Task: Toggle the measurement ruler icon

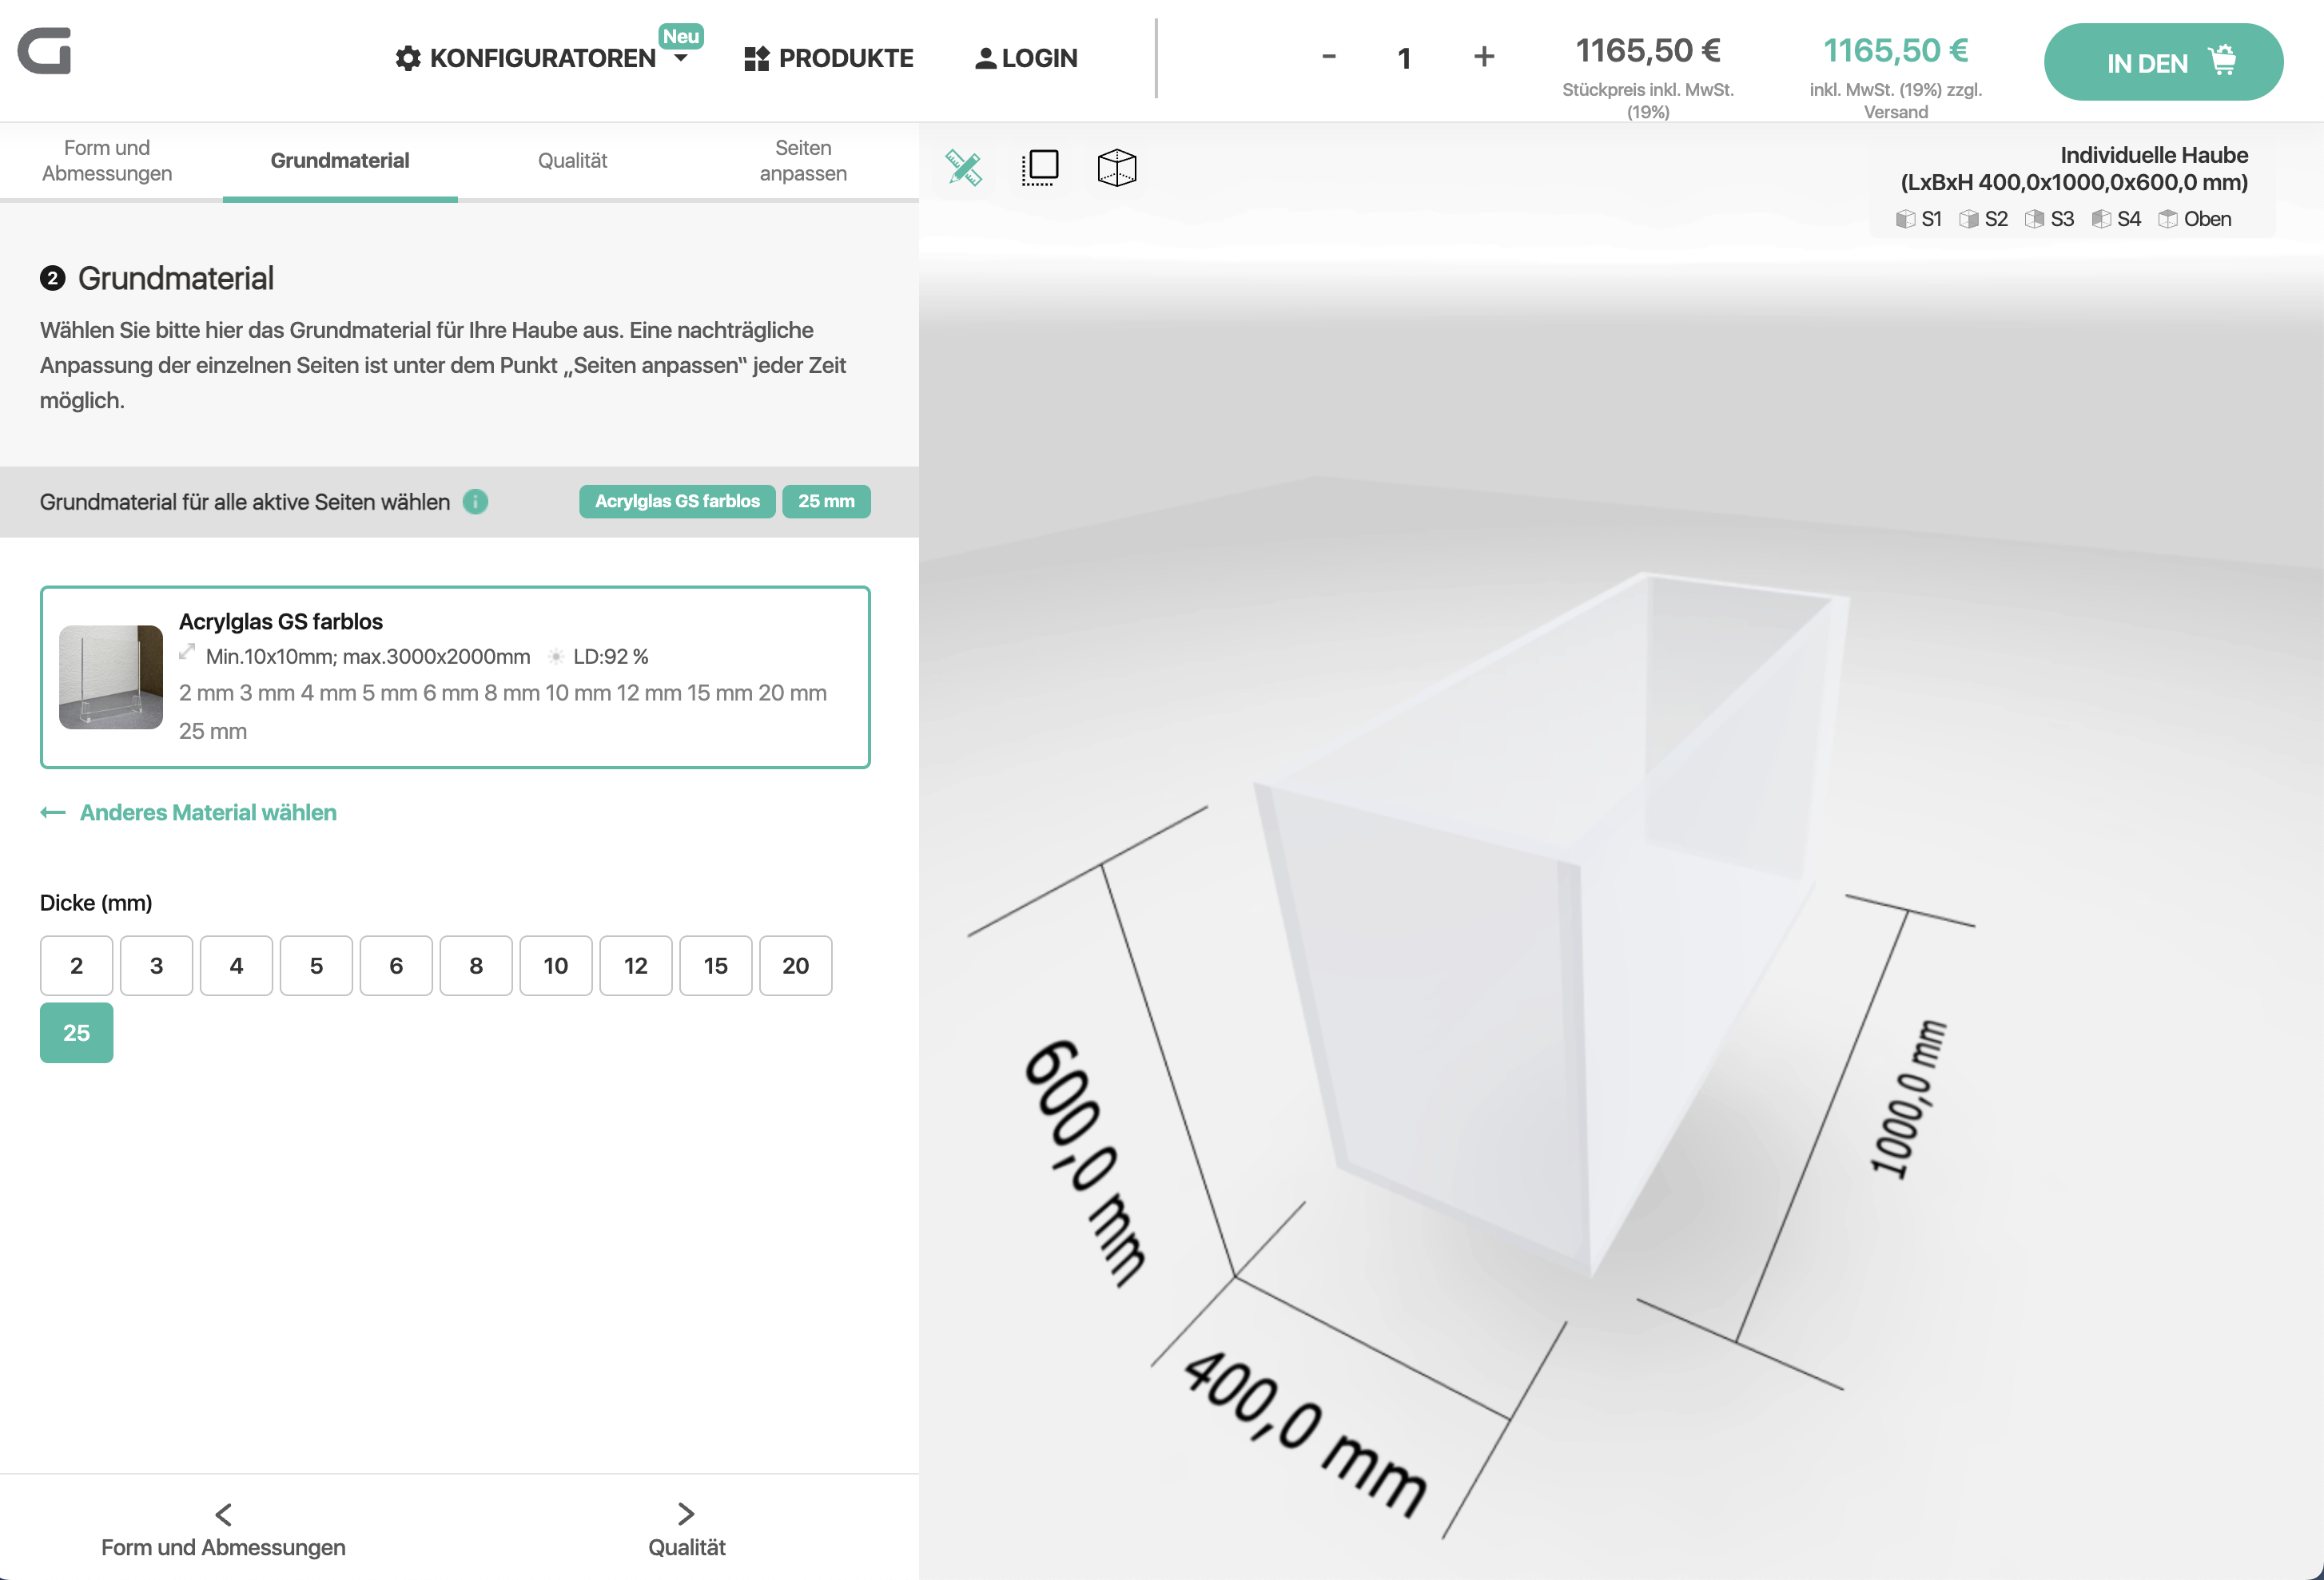Action: tap(963, 167)
